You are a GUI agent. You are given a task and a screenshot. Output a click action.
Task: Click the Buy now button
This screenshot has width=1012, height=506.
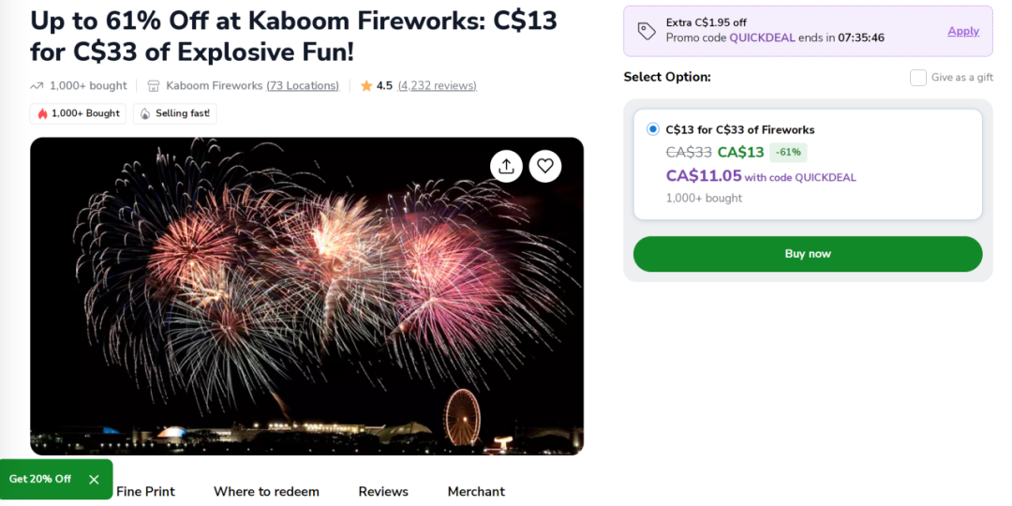808,254
